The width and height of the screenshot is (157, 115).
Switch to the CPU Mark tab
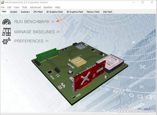click(38, 12)
